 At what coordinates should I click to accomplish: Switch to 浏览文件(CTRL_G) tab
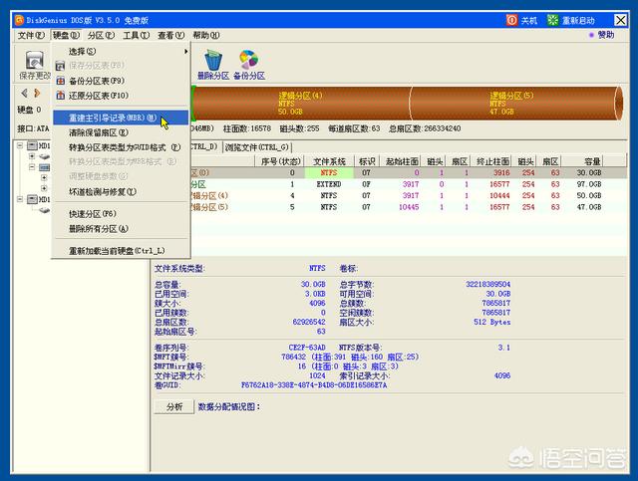point(257,147)
